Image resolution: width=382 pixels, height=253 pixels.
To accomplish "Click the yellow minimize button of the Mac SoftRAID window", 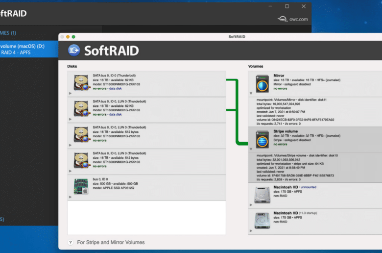I will coord(68,37).
